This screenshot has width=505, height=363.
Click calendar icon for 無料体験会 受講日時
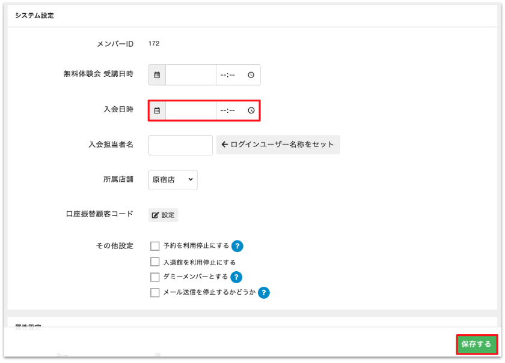click(157, 75)
